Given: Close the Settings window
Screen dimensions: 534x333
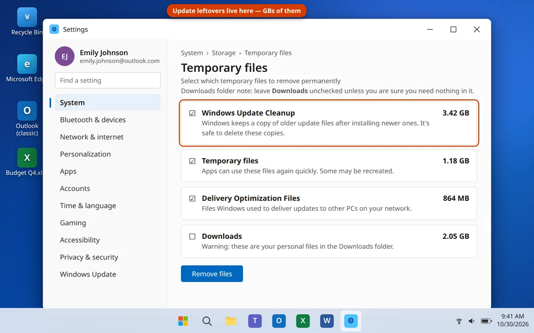Looking at the screenshot, I should (x=477, y=29).
